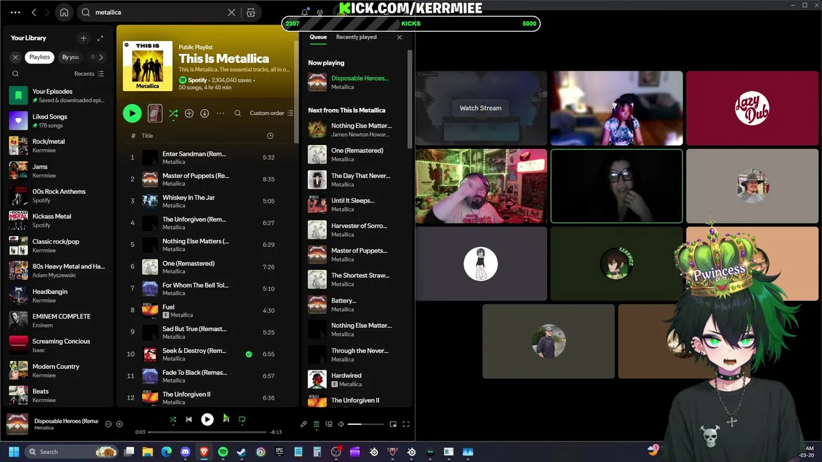Viewport: 822px width, 462px height.
Task: Open the Lazy Dub participant tile
Action: 752,108
